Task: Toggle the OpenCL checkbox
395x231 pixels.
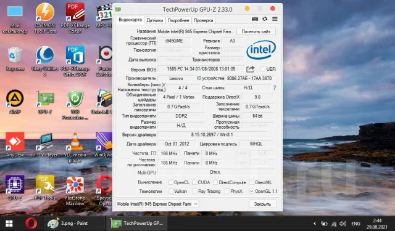Action: tap(170, 182)
